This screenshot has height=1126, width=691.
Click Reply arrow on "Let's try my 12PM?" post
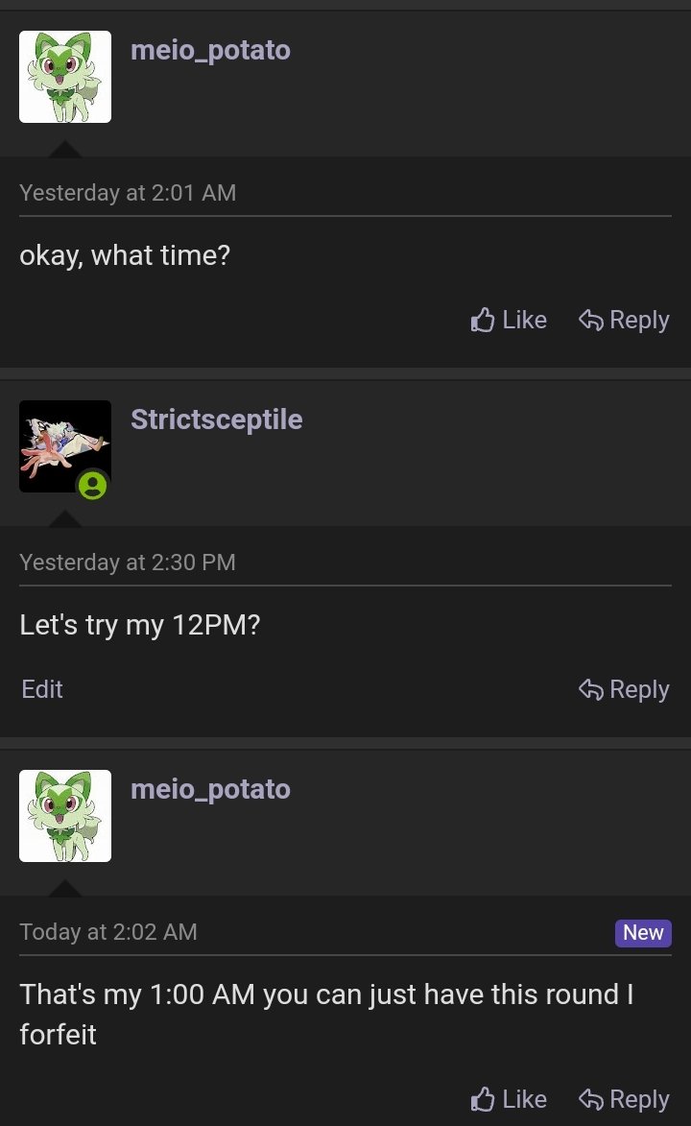[x=591, y=689]
